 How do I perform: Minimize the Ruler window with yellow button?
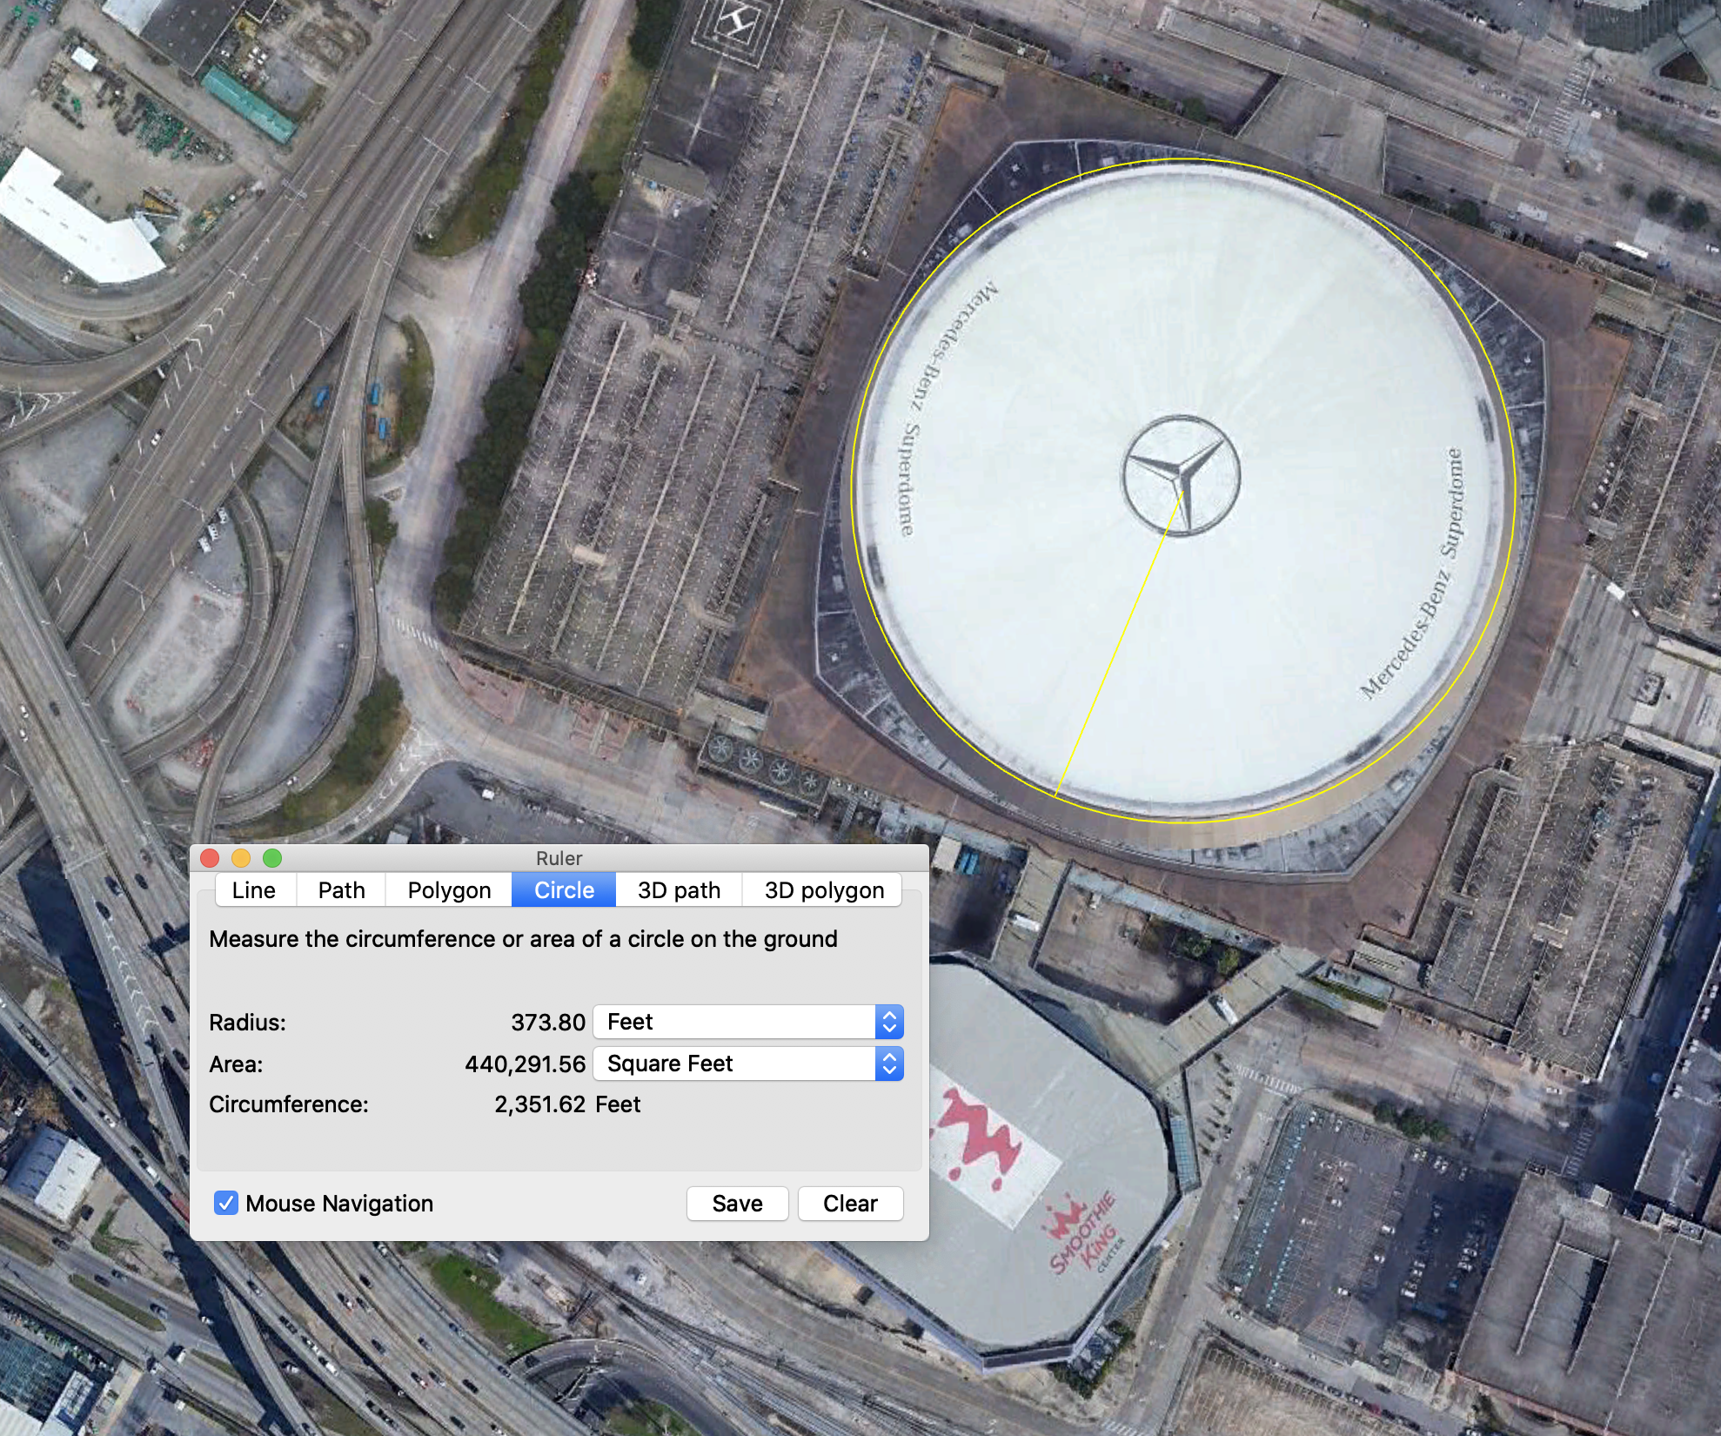pyautogui.click(x=241, y=858)
